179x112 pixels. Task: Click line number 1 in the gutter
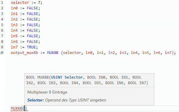click(x=2, y=3)
